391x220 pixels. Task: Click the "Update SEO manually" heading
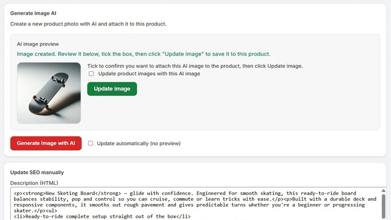[x=37, y=173]
